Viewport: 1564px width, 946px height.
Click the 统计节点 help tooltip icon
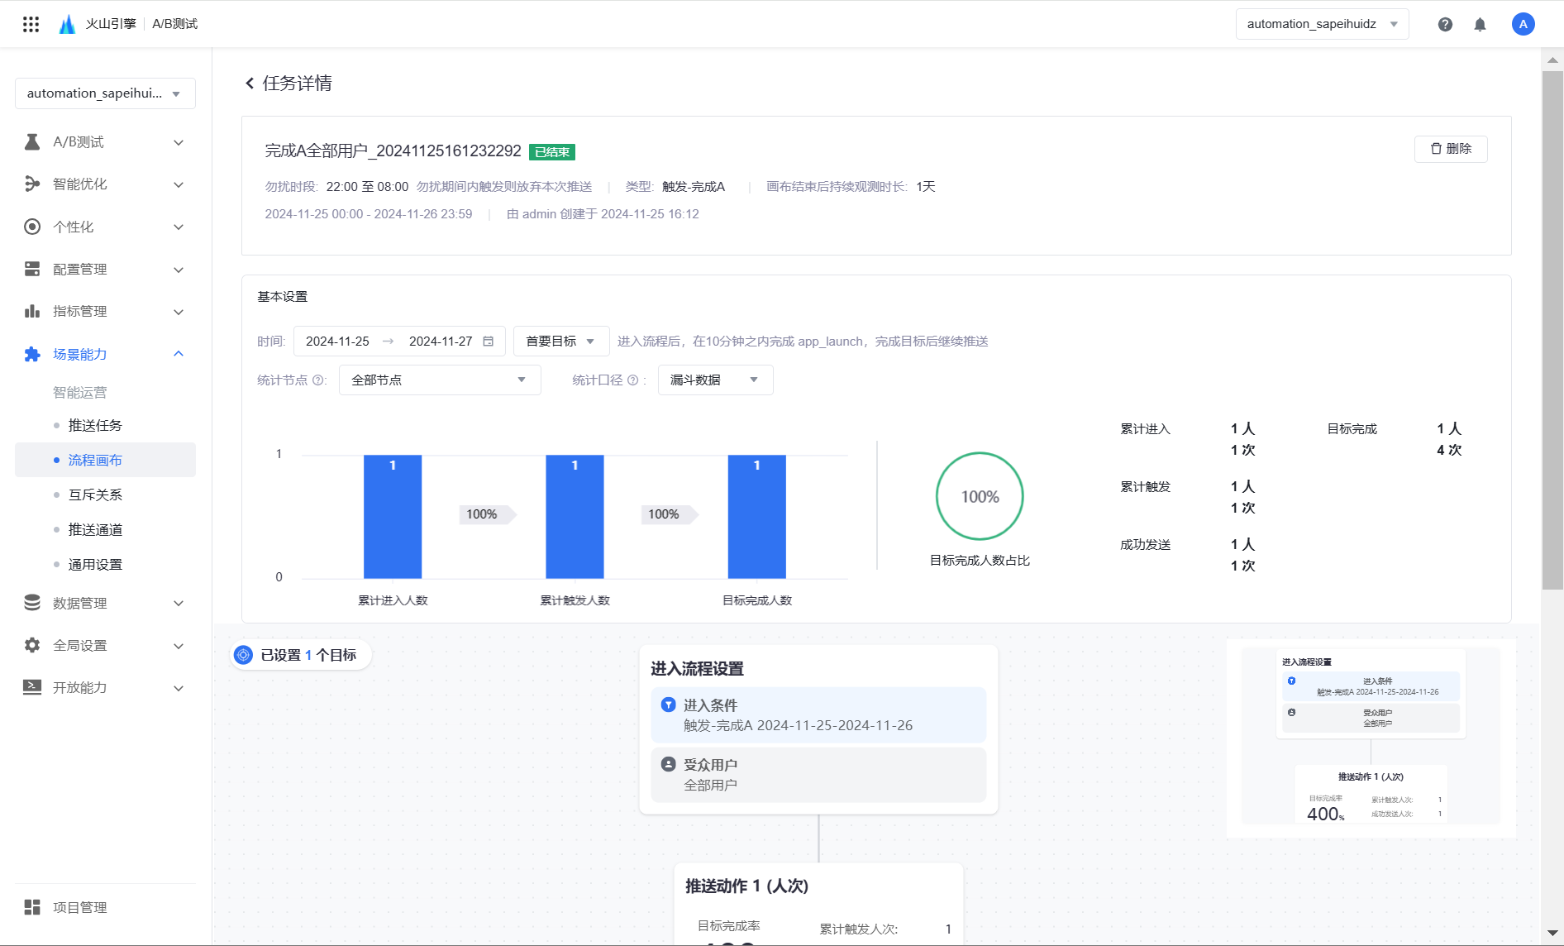[317, 380]
